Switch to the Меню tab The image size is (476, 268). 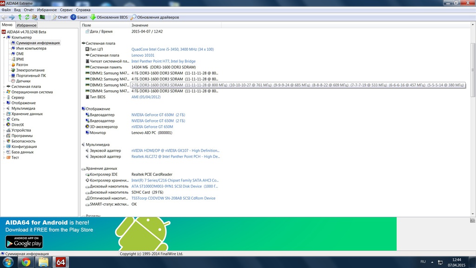[x=7, y=25]
